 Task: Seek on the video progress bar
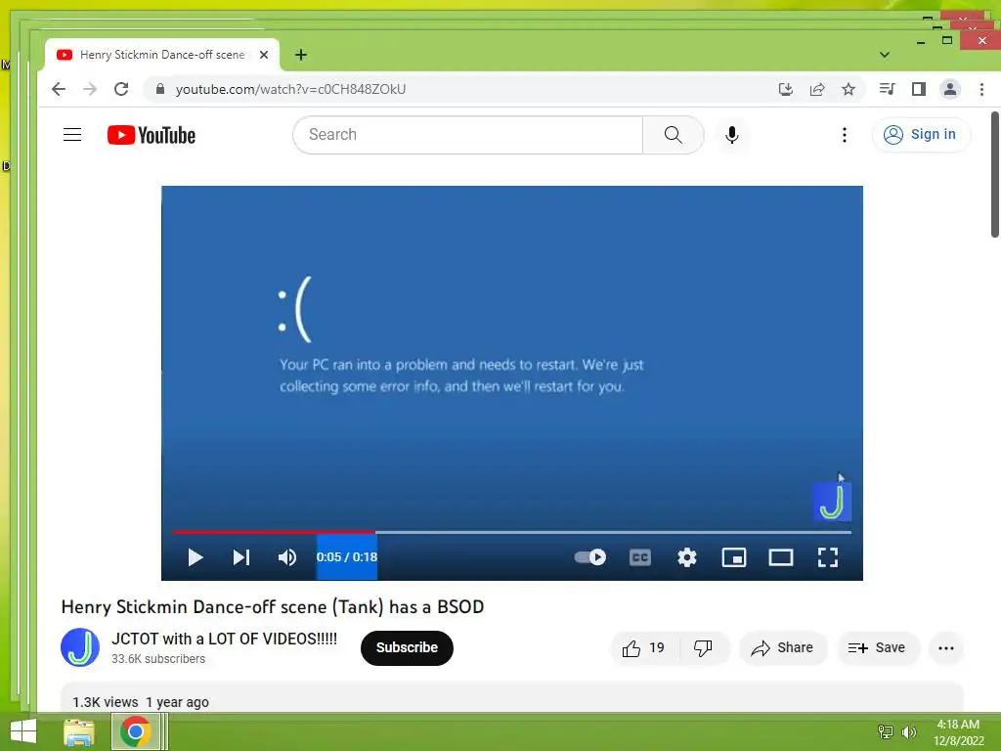tap(512, 532)
